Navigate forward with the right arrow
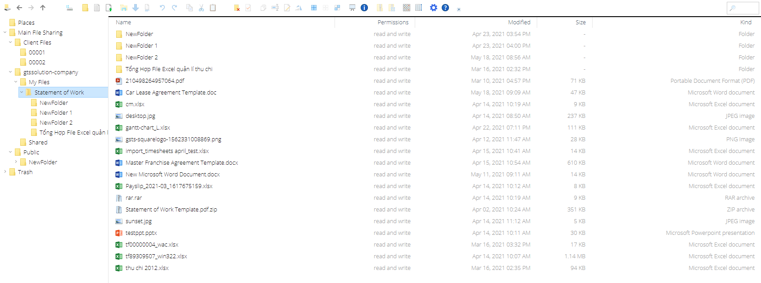Image resolution: width=761 pixels, height=283 pixels. pos(31,8)
